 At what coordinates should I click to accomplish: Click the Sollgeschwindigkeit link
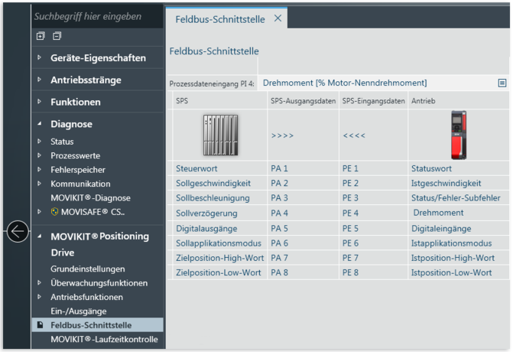213,183
